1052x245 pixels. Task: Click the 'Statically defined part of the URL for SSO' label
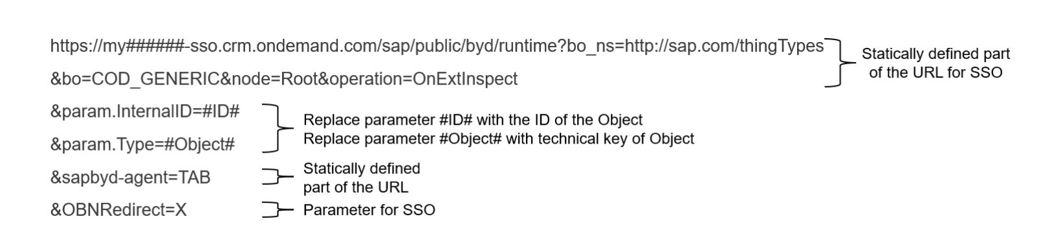tap(936, 63)
